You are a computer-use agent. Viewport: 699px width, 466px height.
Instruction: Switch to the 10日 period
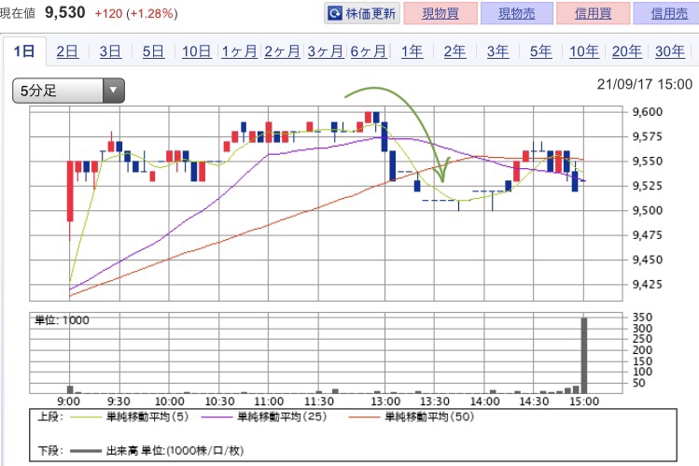click(x=196, y=51)
